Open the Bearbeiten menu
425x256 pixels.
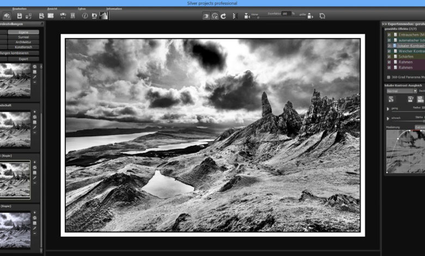(19, 9)
